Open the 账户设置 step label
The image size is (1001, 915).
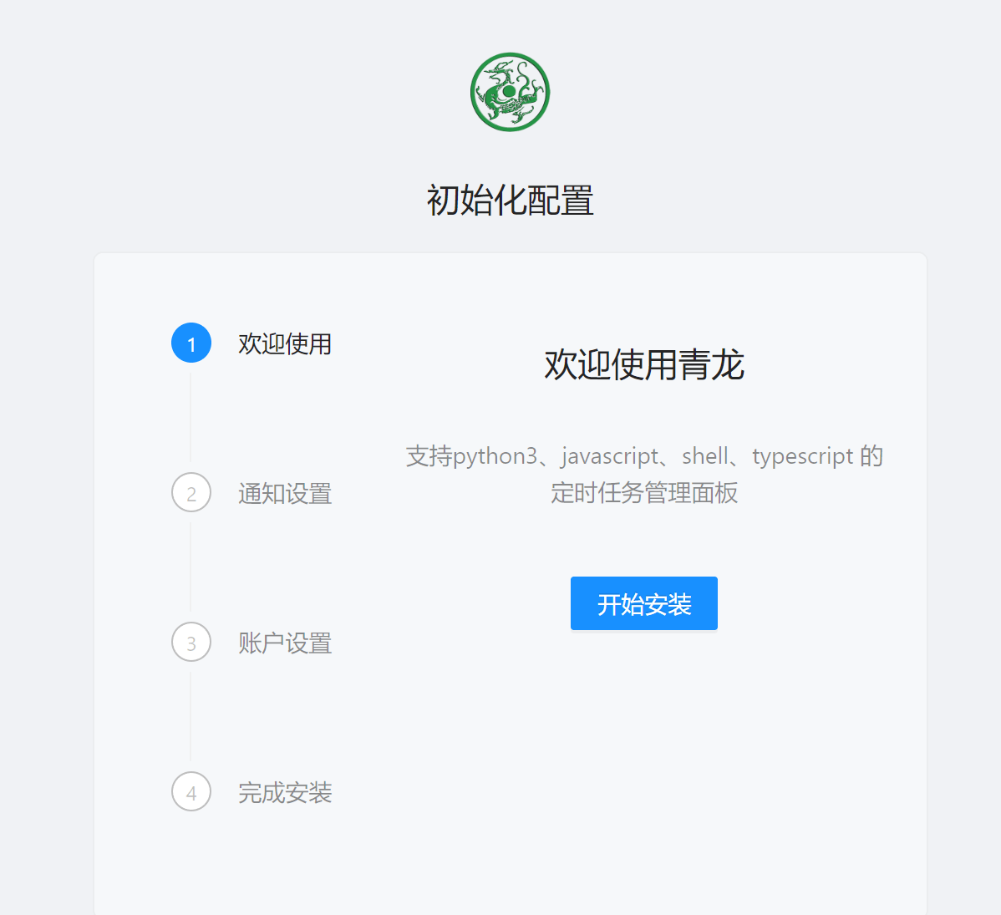pyautogui.click(x=285, y=643)
